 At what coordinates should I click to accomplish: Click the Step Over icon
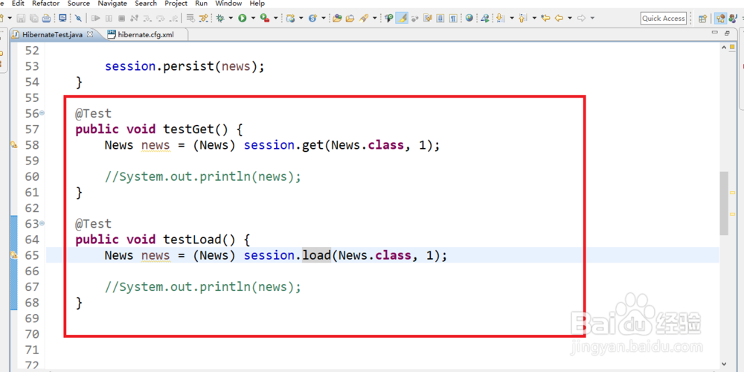coord(161,18)
